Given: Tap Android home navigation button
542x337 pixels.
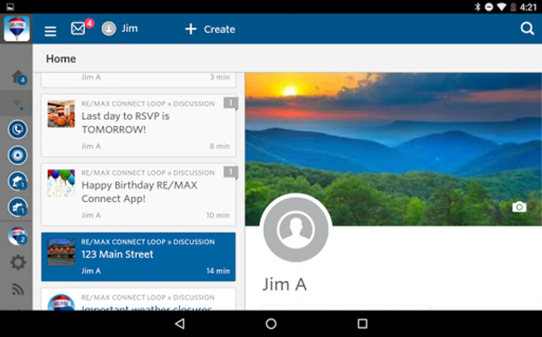Looking at the screenshot, I should coord(271,324).
